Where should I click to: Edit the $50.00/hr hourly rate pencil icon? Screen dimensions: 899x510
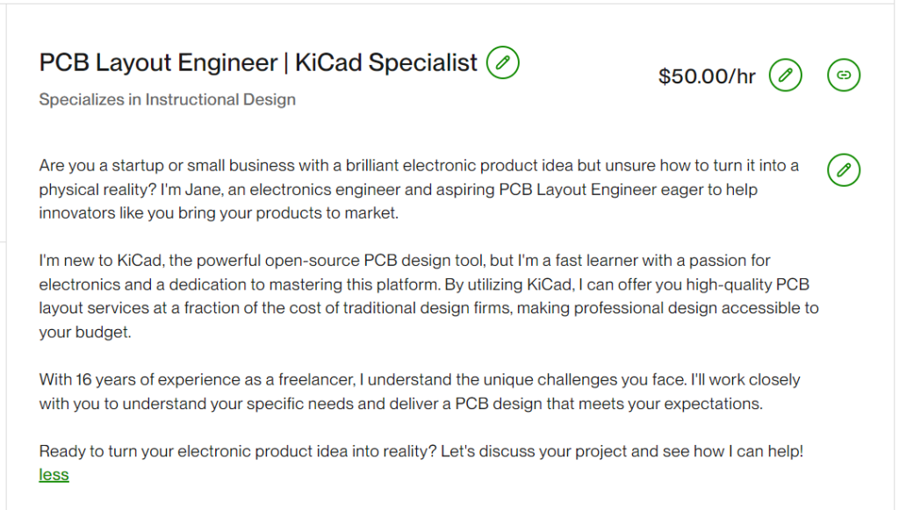(x=786, y=75)
